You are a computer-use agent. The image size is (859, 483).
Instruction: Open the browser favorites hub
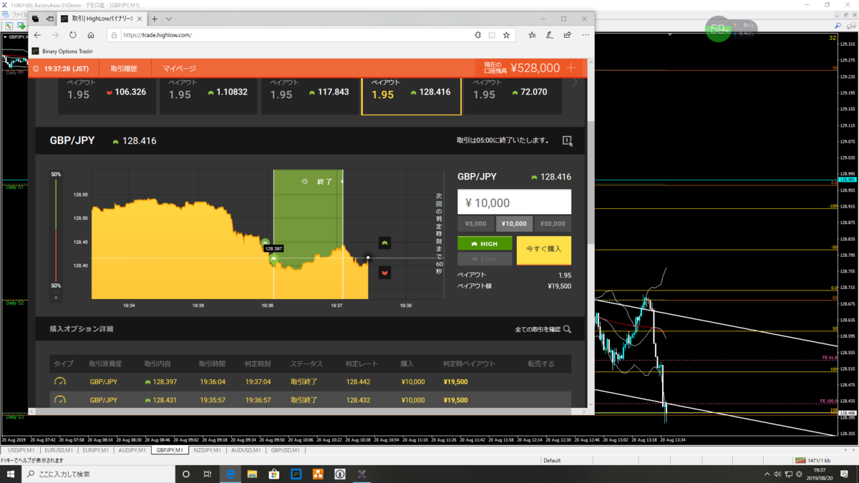coord(532,35)
